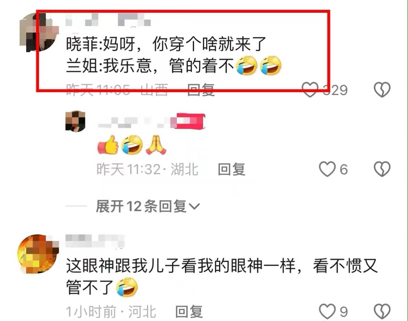Reply to the Shanxi comment via 回复
The image size is (408, 321).
coord(201,90)
